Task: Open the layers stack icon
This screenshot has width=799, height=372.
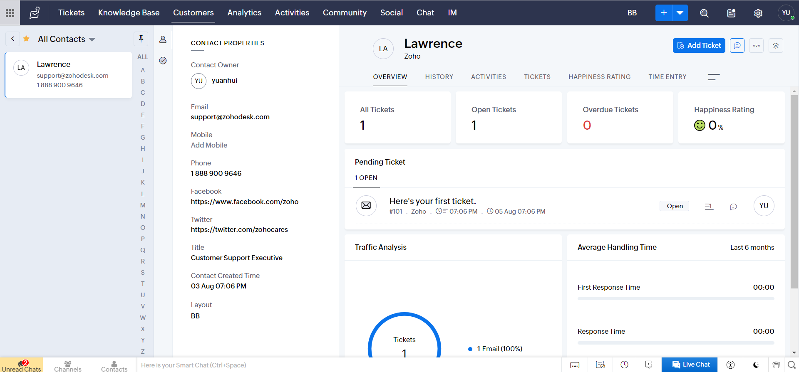Action: pyautogui.click(x=775, y=45)
